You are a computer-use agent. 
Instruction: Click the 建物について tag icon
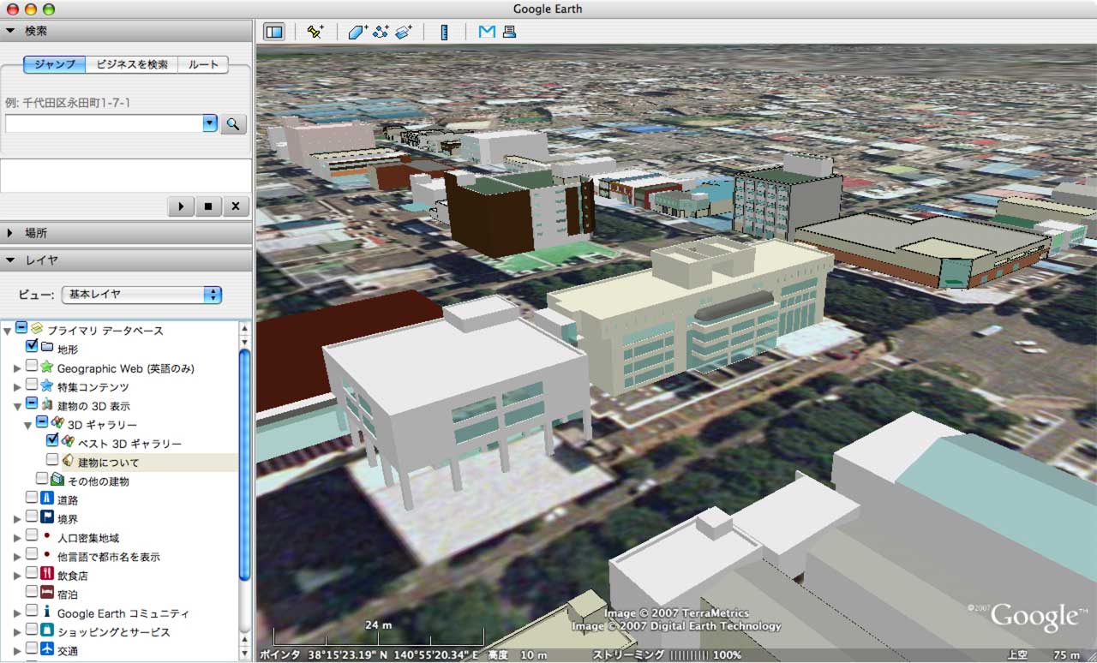click(x=67, y=461)
